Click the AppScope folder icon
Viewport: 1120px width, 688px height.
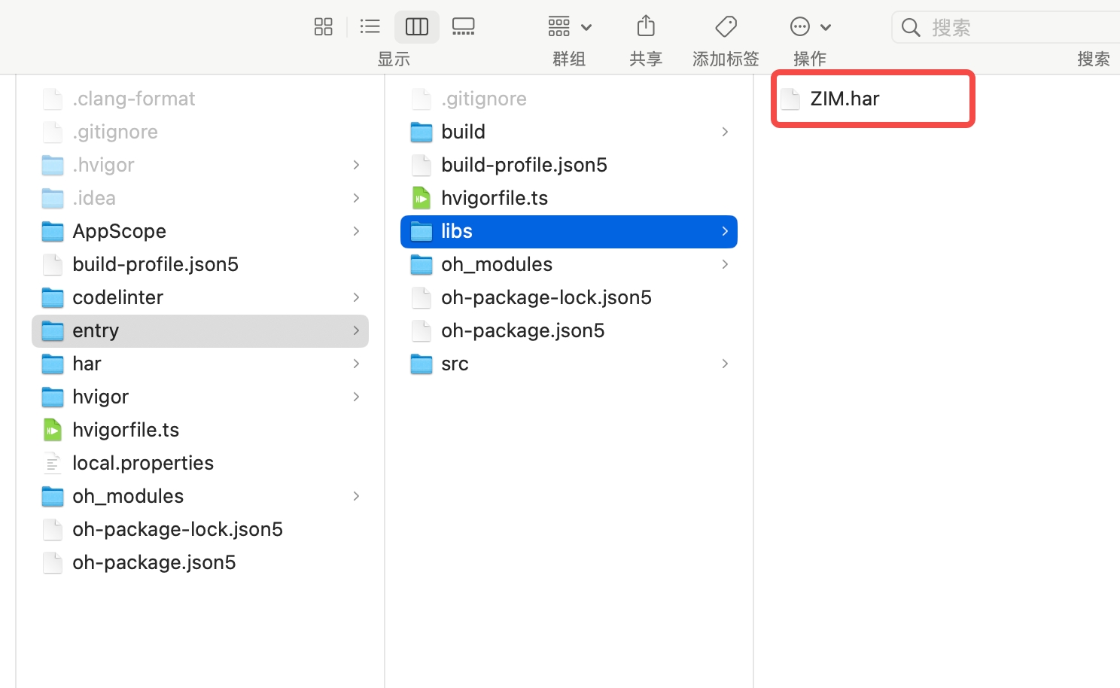53,231
